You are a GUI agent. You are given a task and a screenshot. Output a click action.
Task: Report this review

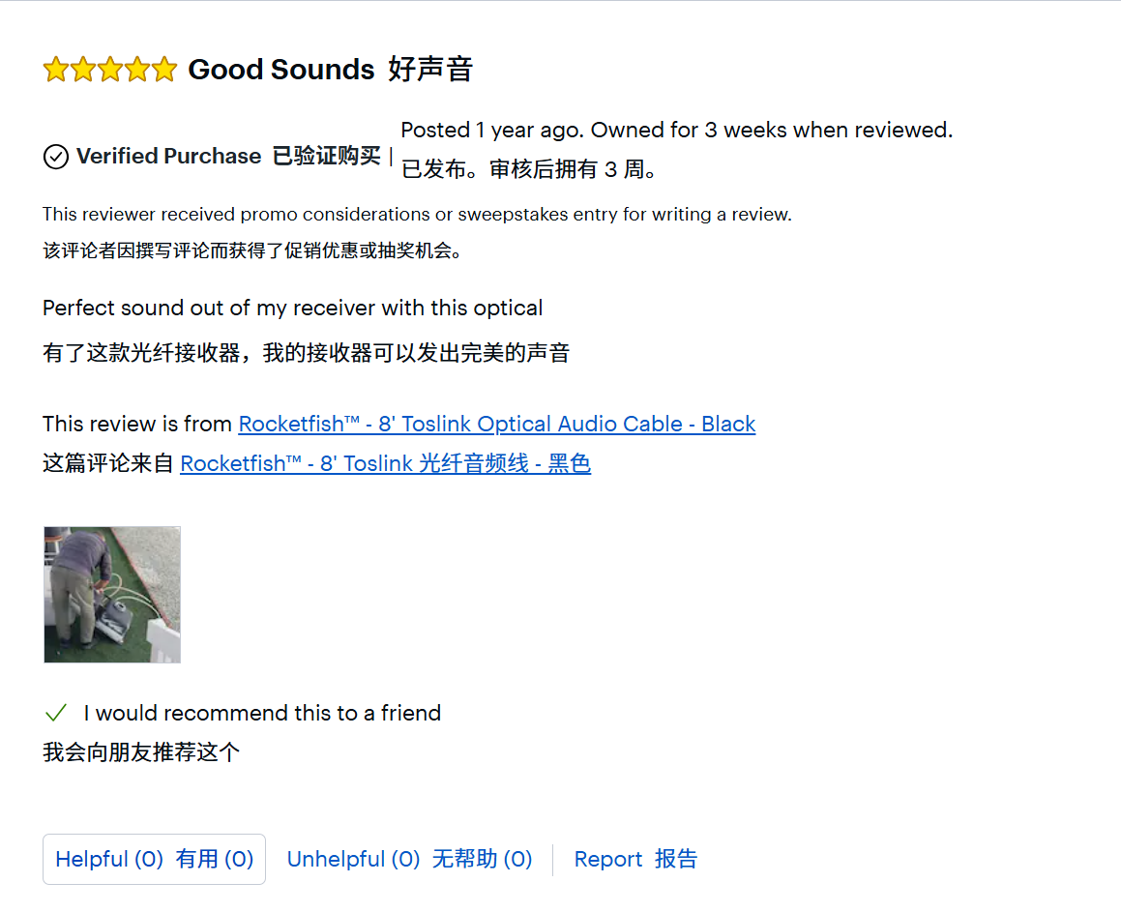pos(635,859)
